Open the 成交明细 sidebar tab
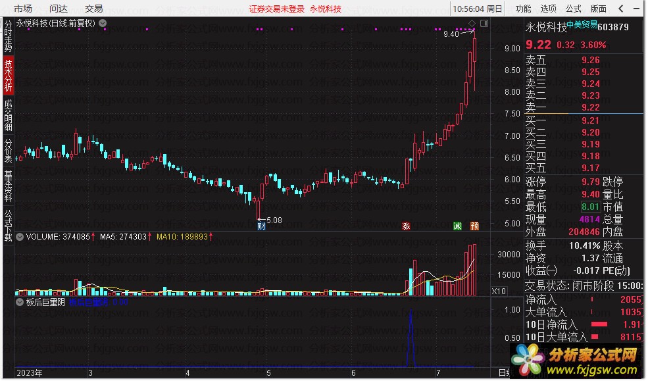Screen dimensions: 648x381 [9, 115]
